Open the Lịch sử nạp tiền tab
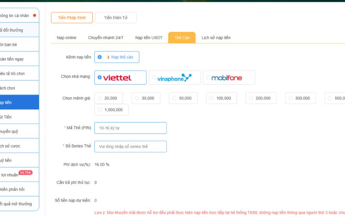345x216 pixels. 216,38
